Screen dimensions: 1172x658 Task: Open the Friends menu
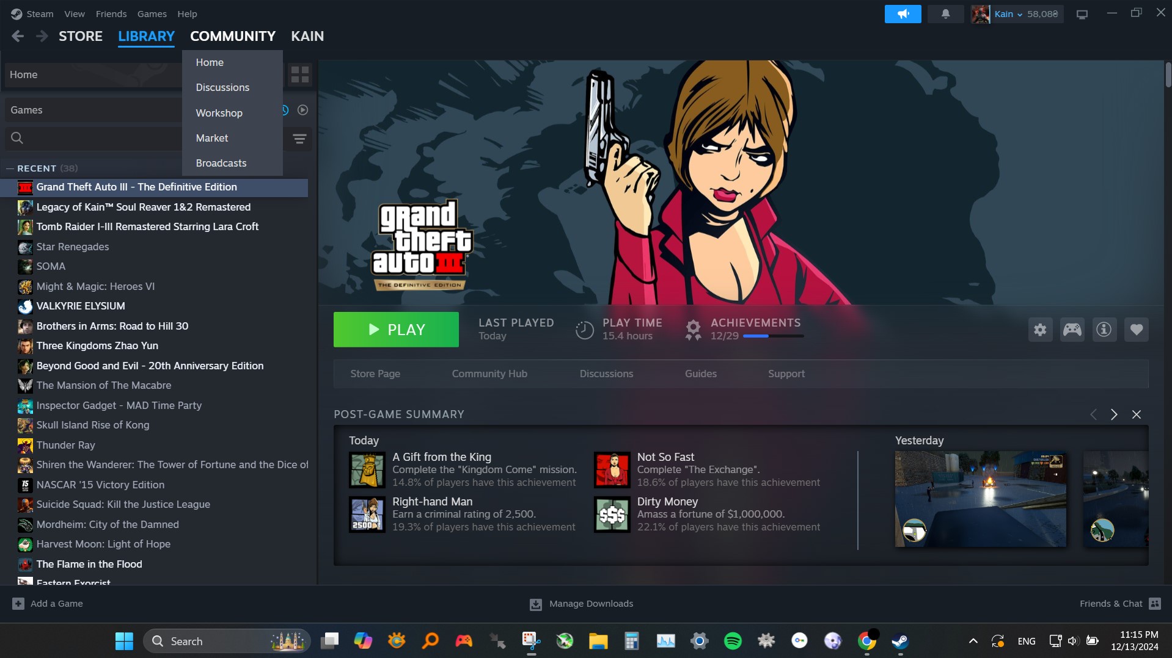[111, 13]
